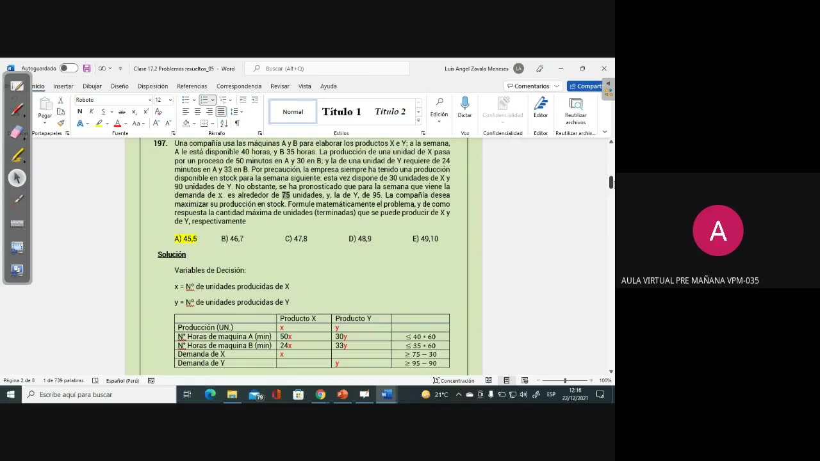
Task: Open the Dibujar tab
Action: 92,86
